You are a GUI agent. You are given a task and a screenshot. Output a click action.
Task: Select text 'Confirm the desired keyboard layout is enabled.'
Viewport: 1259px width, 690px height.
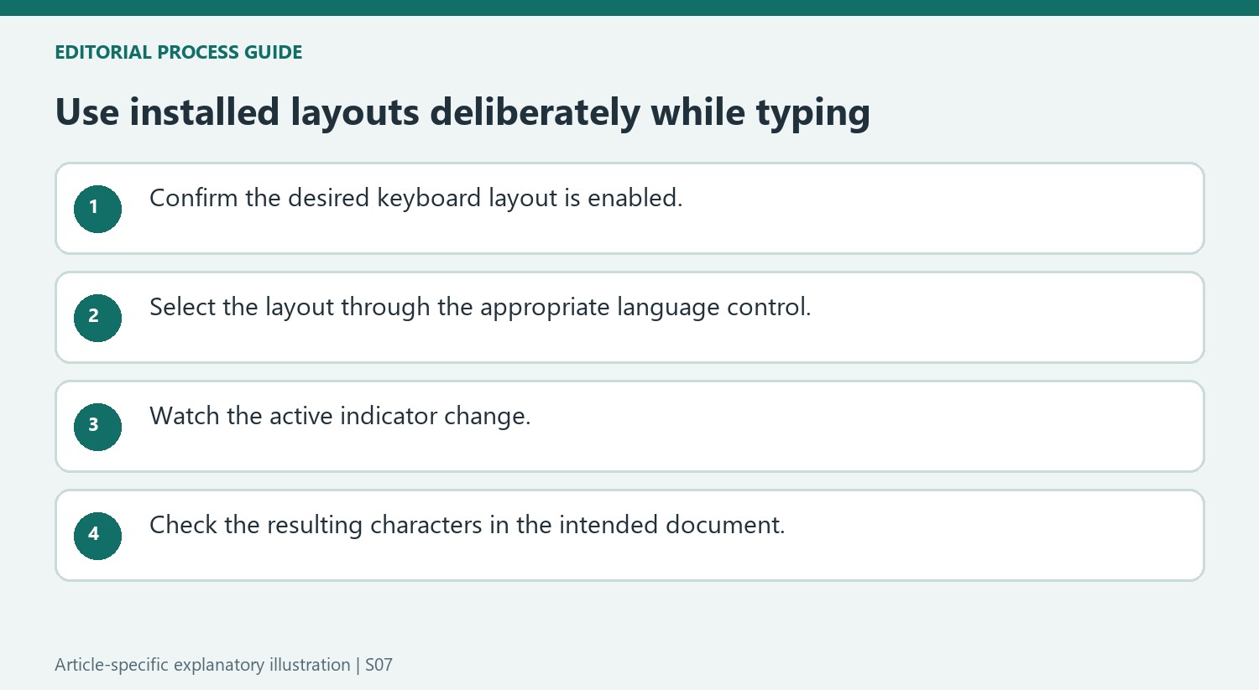[x=416, y=198]
